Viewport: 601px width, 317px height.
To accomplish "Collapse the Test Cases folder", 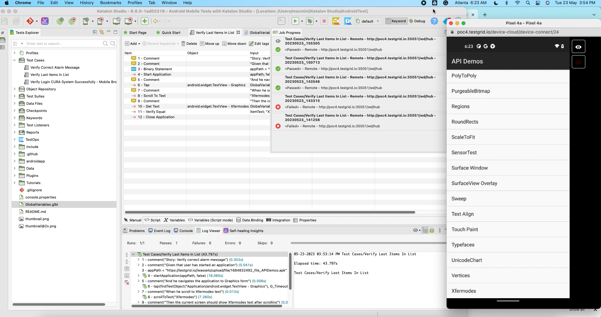I will (14, 60).
